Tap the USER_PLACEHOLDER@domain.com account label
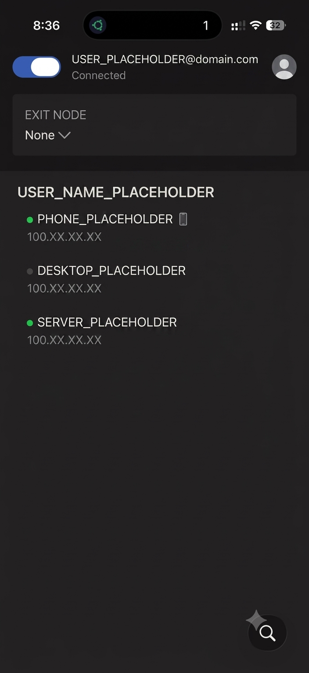 point(165,59)
